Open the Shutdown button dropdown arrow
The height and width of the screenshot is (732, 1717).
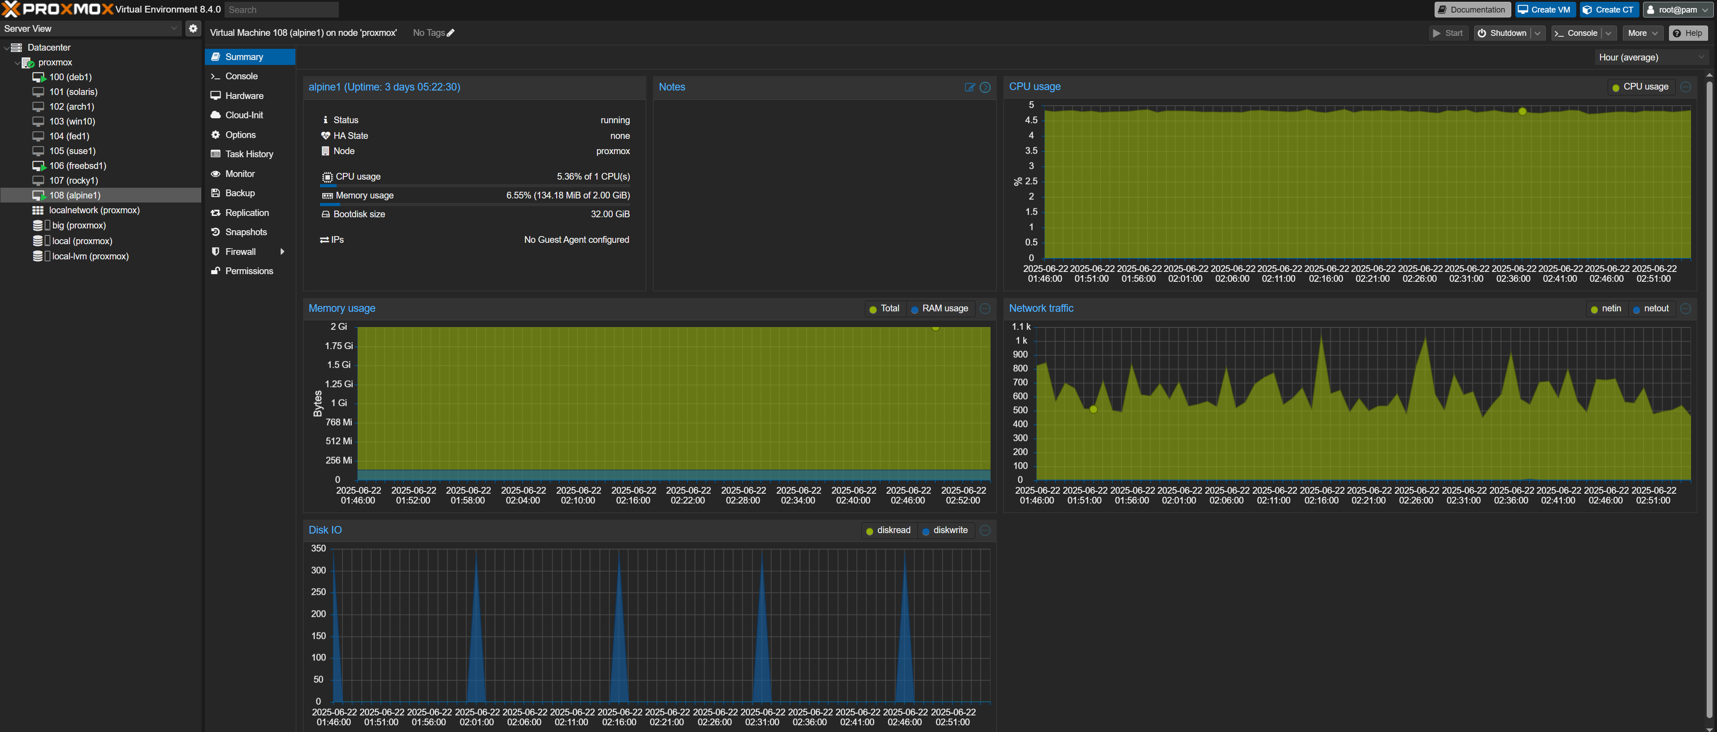pyautogui.click(x=1538, y=33)
